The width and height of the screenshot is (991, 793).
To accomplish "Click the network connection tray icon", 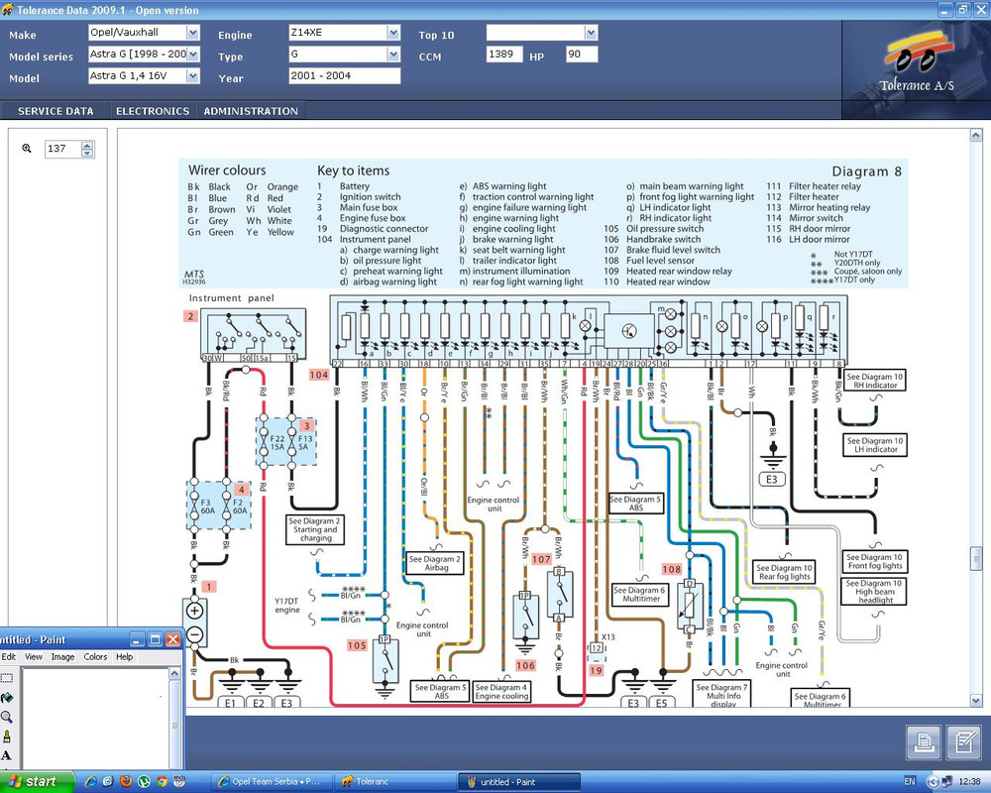I will click(x=948, y=782).
